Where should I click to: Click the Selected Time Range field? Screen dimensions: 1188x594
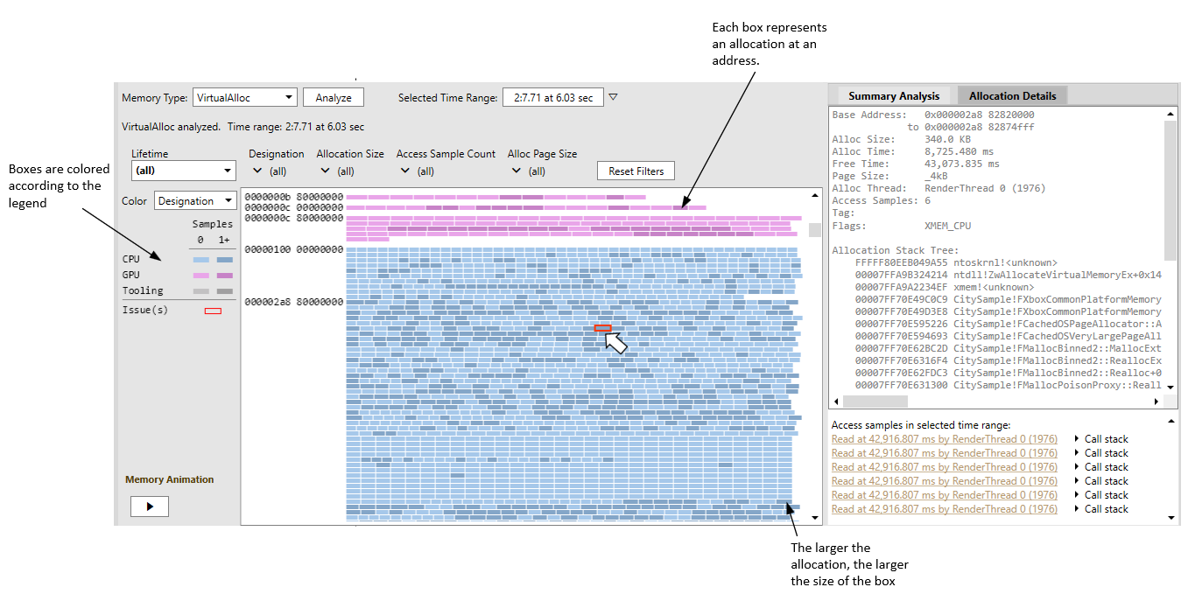553,98
